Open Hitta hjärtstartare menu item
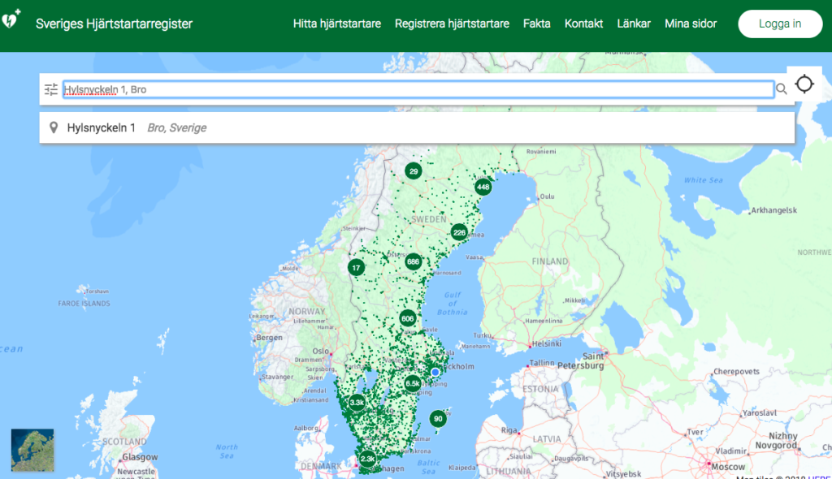 tap(336, 24)
